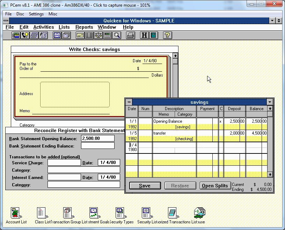Open the Security List desktop icon

(147, 216)
